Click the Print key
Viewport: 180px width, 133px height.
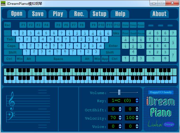[x=125, y=33]
